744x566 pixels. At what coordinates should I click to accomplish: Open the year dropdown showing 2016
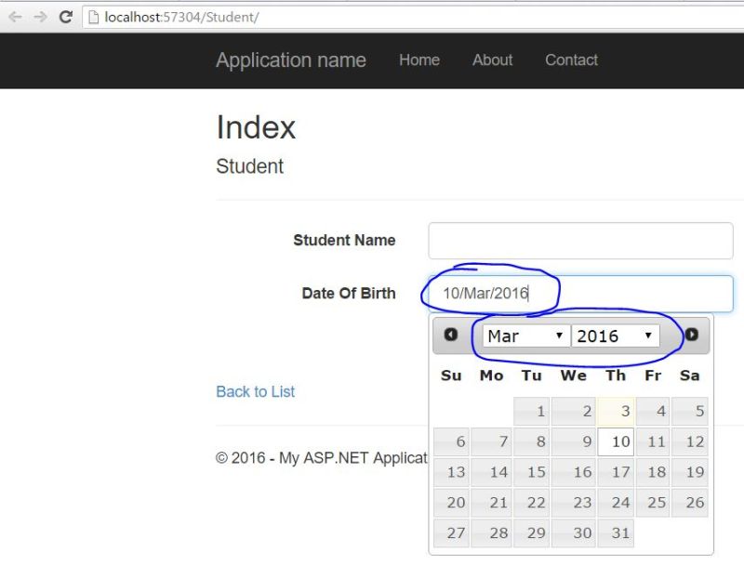(617, 336)
